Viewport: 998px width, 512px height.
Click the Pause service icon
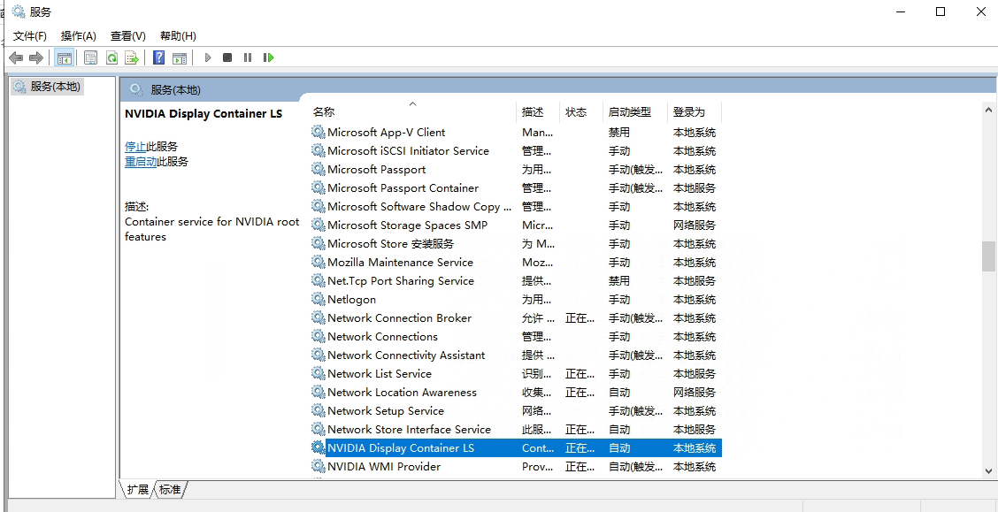[x=248, y=57]
